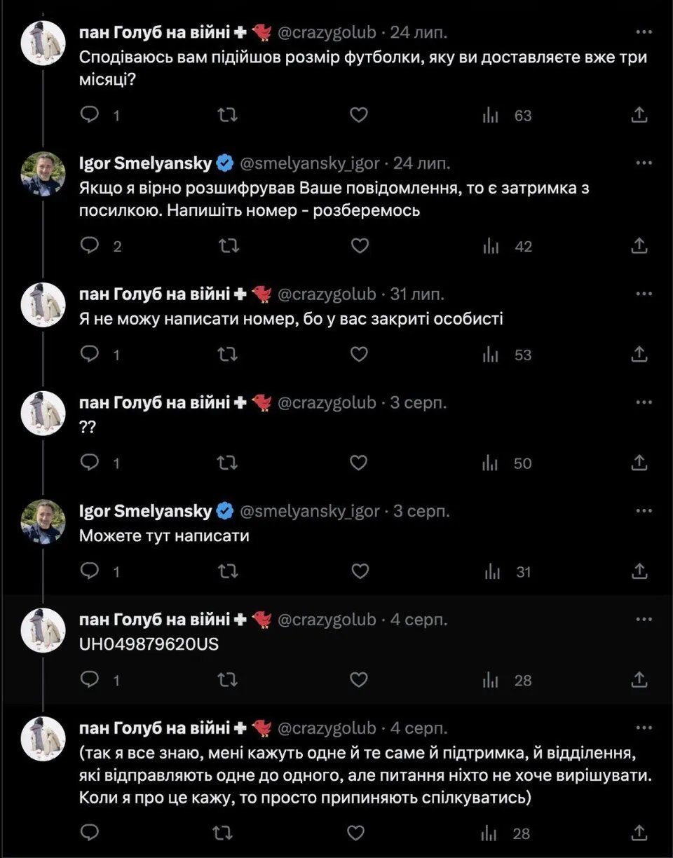Click the пан Голуб avatar on the first tweet

coord(43,43)
